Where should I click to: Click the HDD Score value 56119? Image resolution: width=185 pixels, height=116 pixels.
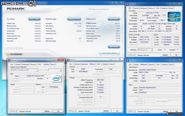pos(118,41)
